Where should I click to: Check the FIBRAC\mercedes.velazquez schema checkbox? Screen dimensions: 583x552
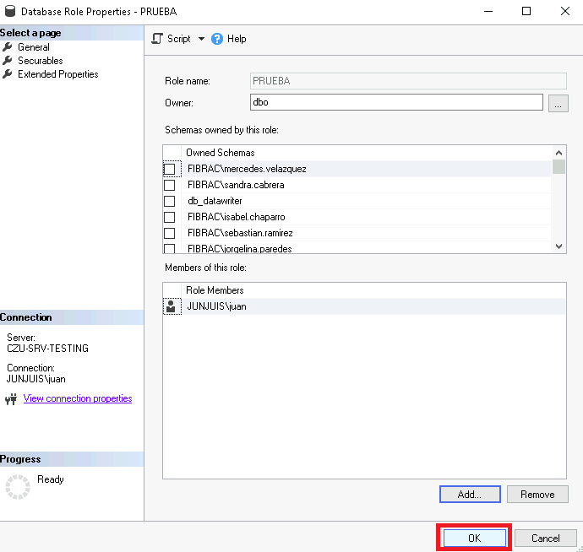[170, 169]
